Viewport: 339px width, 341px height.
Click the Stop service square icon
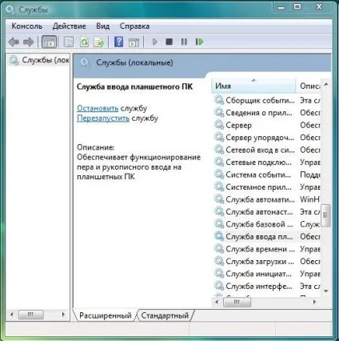tap(169, 42)
